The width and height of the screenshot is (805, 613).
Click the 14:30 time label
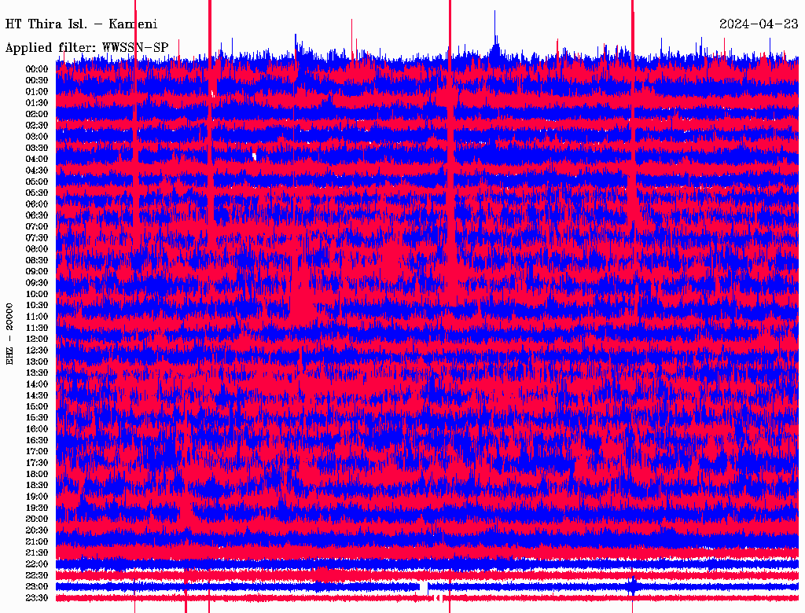pos(37,395)
